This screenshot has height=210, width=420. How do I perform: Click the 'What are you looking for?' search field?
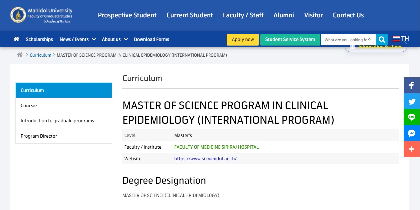(348, 40)
